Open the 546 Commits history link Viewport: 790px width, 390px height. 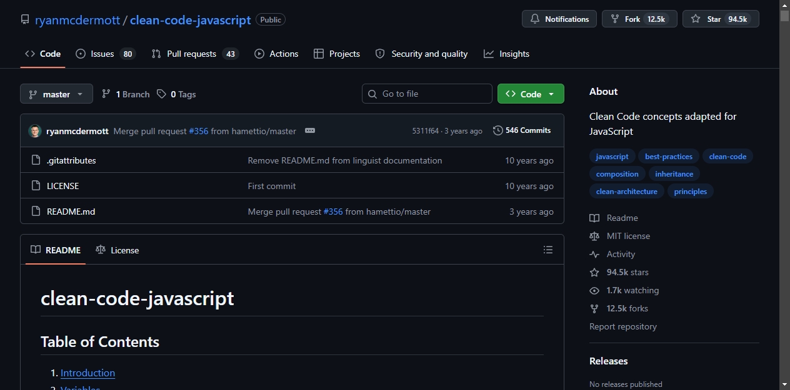[522, 130]
